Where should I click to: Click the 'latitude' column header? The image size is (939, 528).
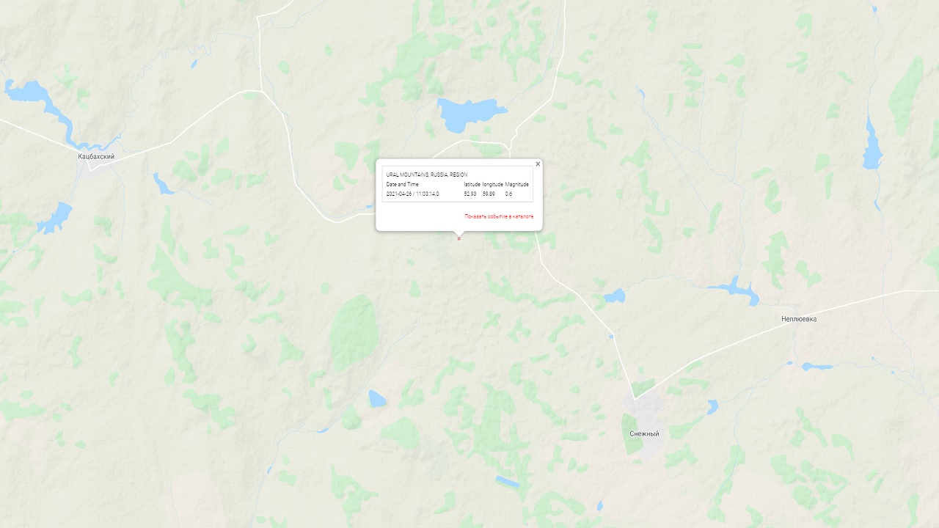tap(472, 184)
